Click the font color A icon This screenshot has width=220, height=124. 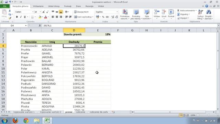[x=45, y=17]
